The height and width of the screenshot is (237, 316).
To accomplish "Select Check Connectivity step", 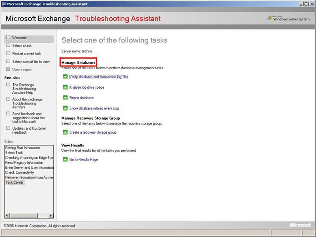I will point(20,172).
